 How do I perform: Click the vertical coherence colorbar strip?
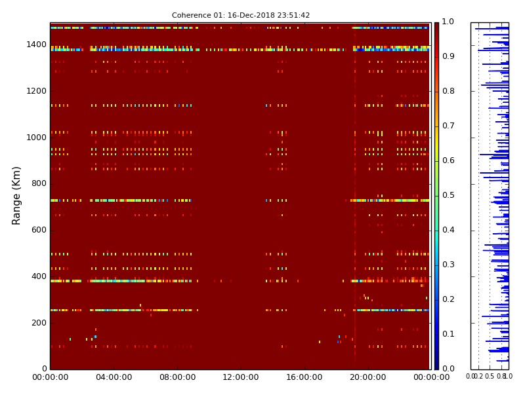pyautogui.click(x=436, y=196)
